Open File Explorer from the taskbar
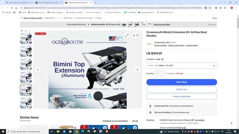This screenshot has width=239, height=134. (x=58, y=131)
